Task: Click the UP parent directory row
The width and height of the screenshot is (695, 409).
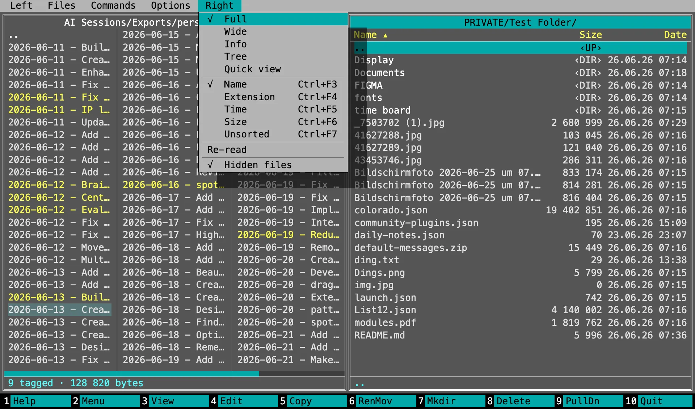Action: [520, 48]
